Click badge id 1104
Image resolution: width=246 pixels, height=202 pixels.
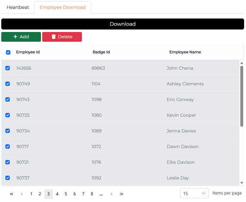(96, 84)
